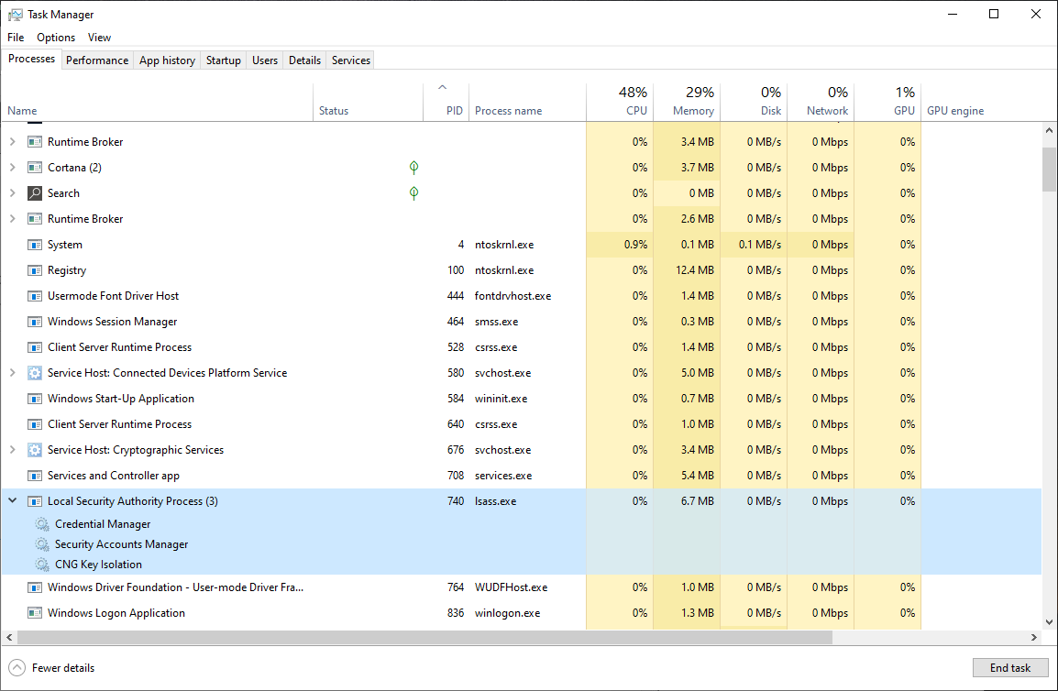The image size is (1058, 691).
Task: Click icon of Client Server Runtime Process PID 528
Action: pyautogui.click(x=35, y=346)
